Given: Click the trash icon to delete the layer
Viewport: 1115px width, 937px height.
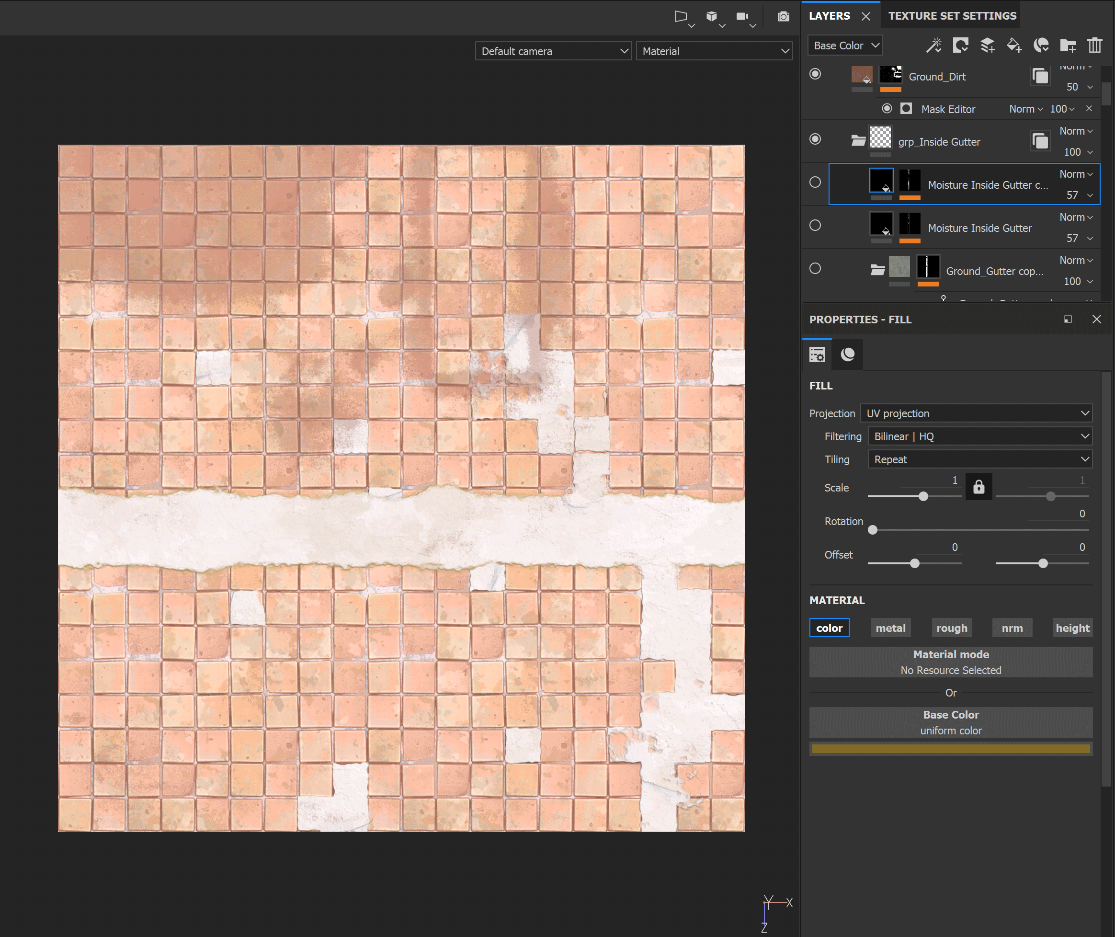Looking at the screenshot, I should (1095, 46).
